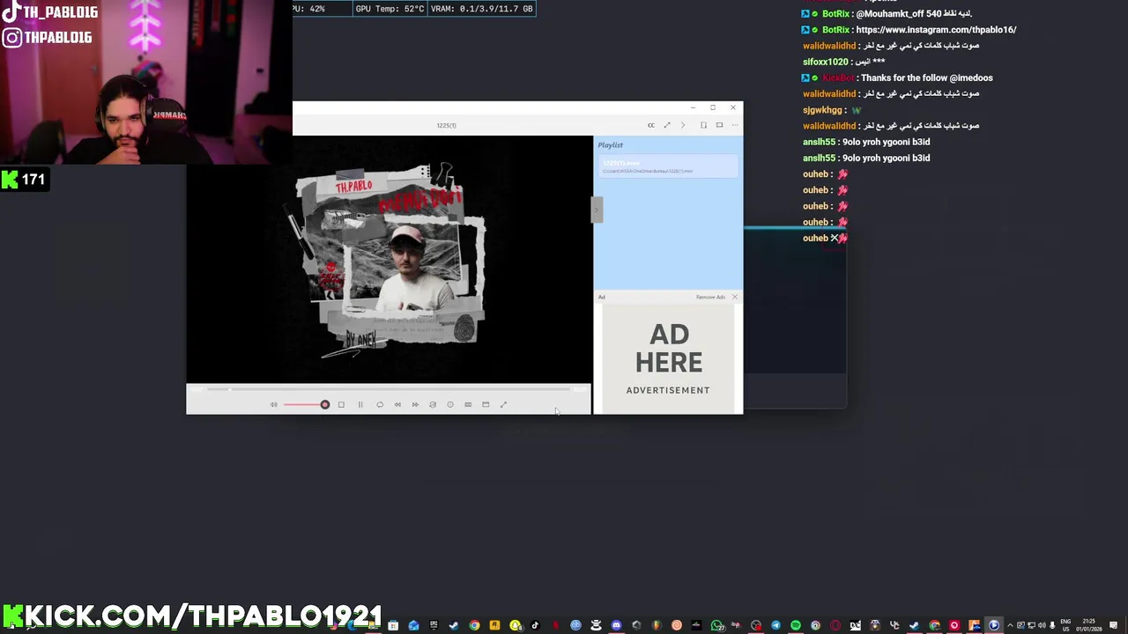Click the Playlist heading
The width and height of the screenshot is (1128, 634).
coord(611,145)
